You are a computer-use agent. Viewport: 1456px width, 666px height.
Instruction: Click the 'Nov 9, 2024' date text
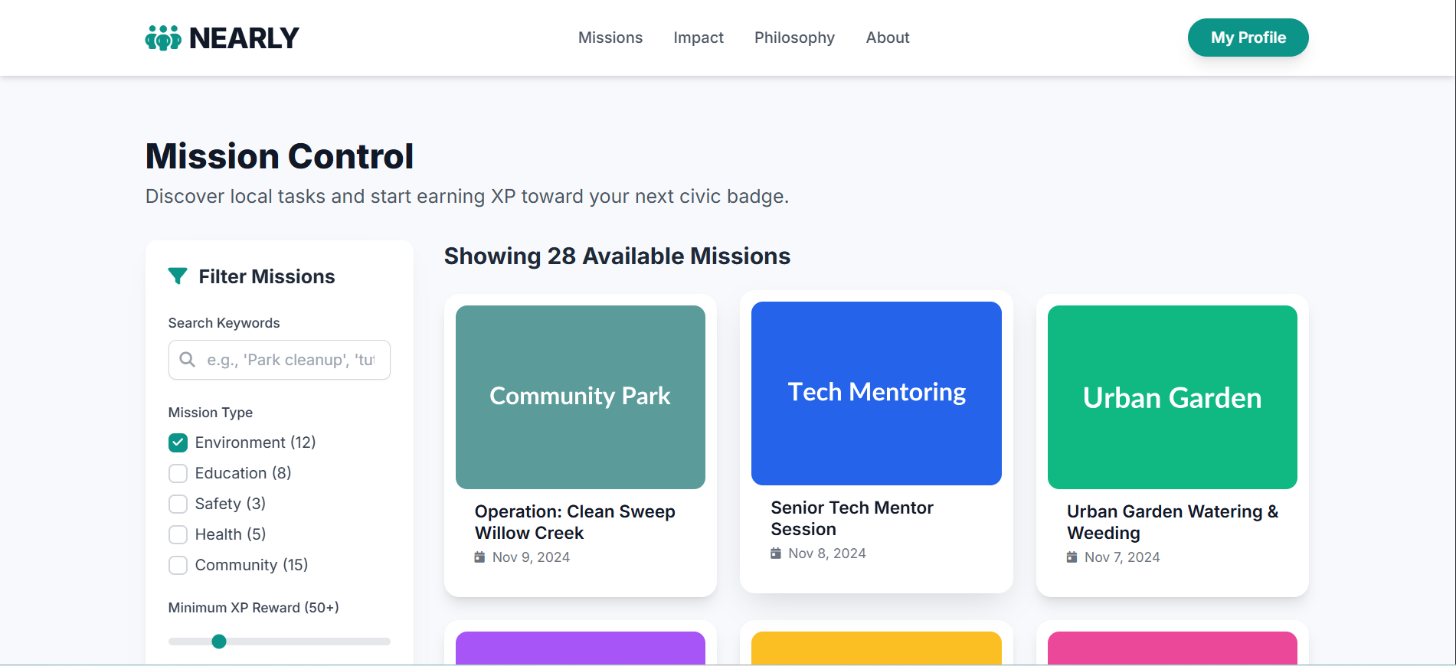(531, 557)
